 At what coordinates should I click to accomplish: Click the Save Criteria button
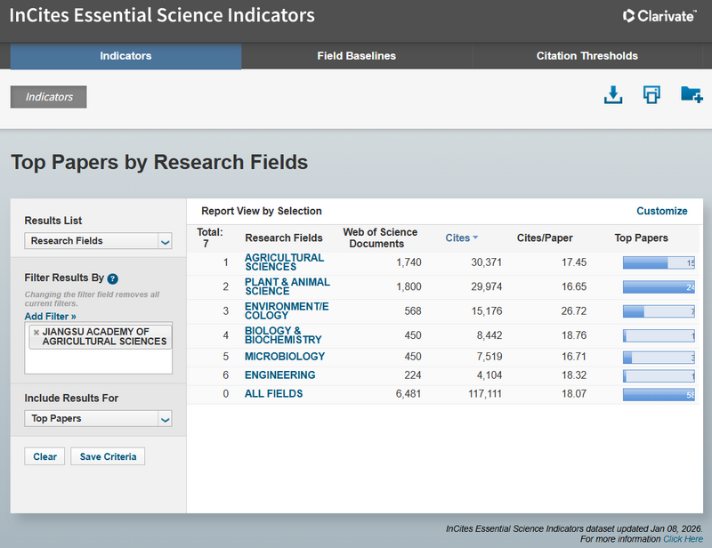pyautogui.click(x=108, y=456)
